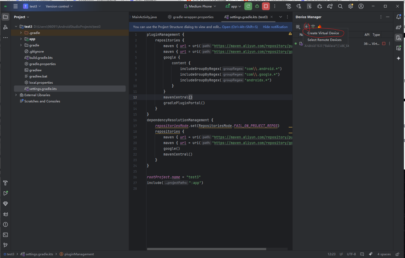The width and height of the screenshot is (405, 258).
Task: Click the LF line separator status item
Action: click(x=341, y=254)
